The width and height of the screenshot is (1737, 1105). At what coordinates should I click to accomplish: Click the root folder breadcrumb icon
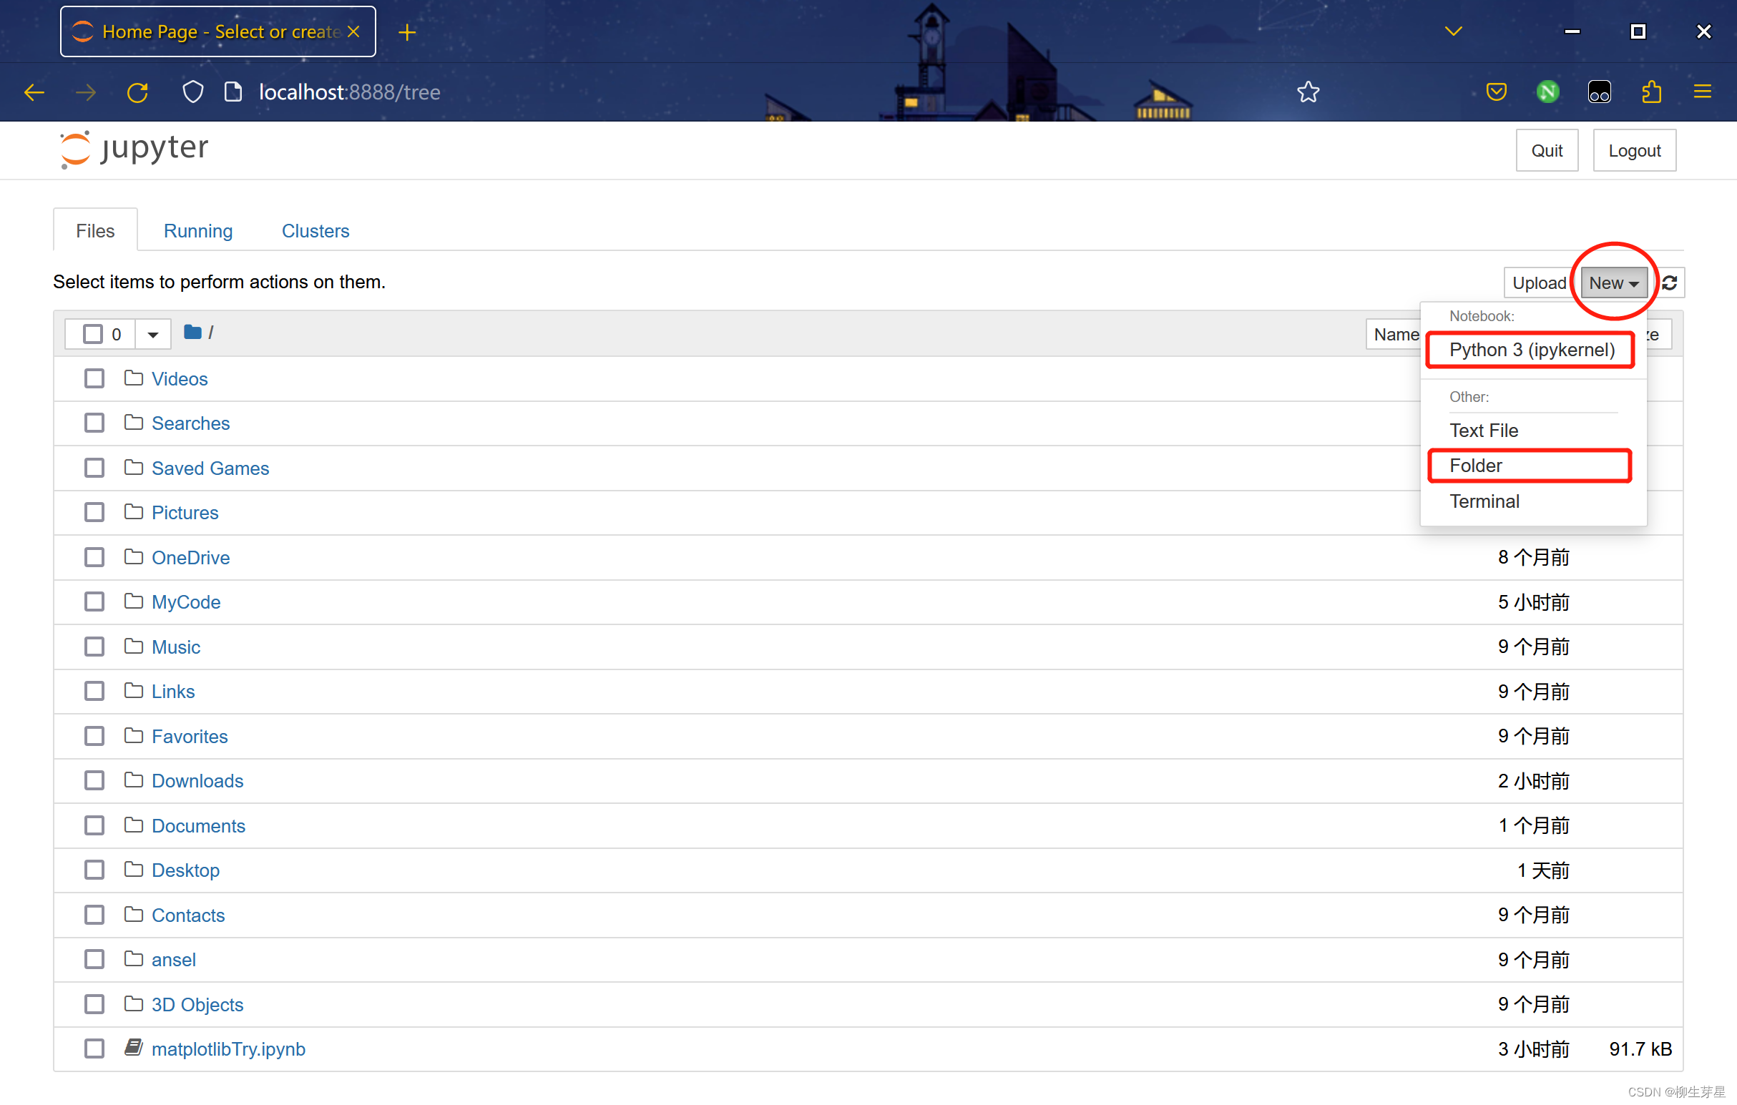(192, 333)
